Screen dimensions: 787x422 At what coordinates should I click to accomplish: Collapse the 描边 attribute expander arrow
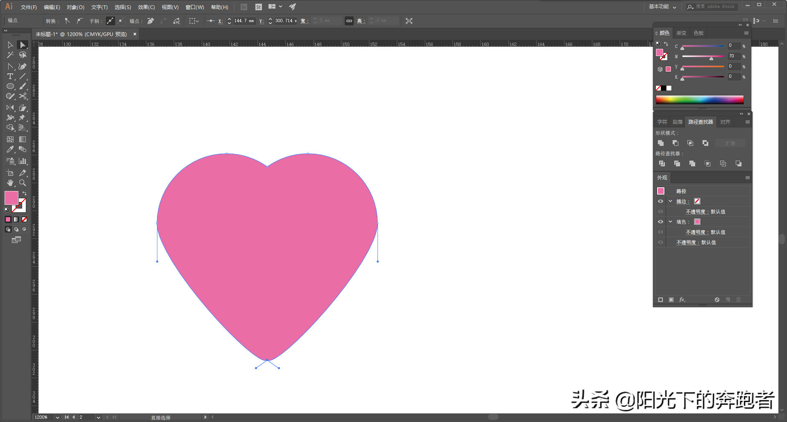[670, 201]
